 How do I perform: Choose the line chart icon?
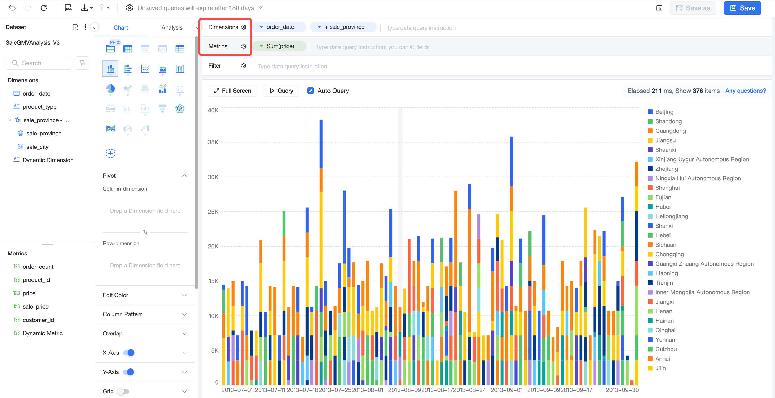click(x=145, y=69)
